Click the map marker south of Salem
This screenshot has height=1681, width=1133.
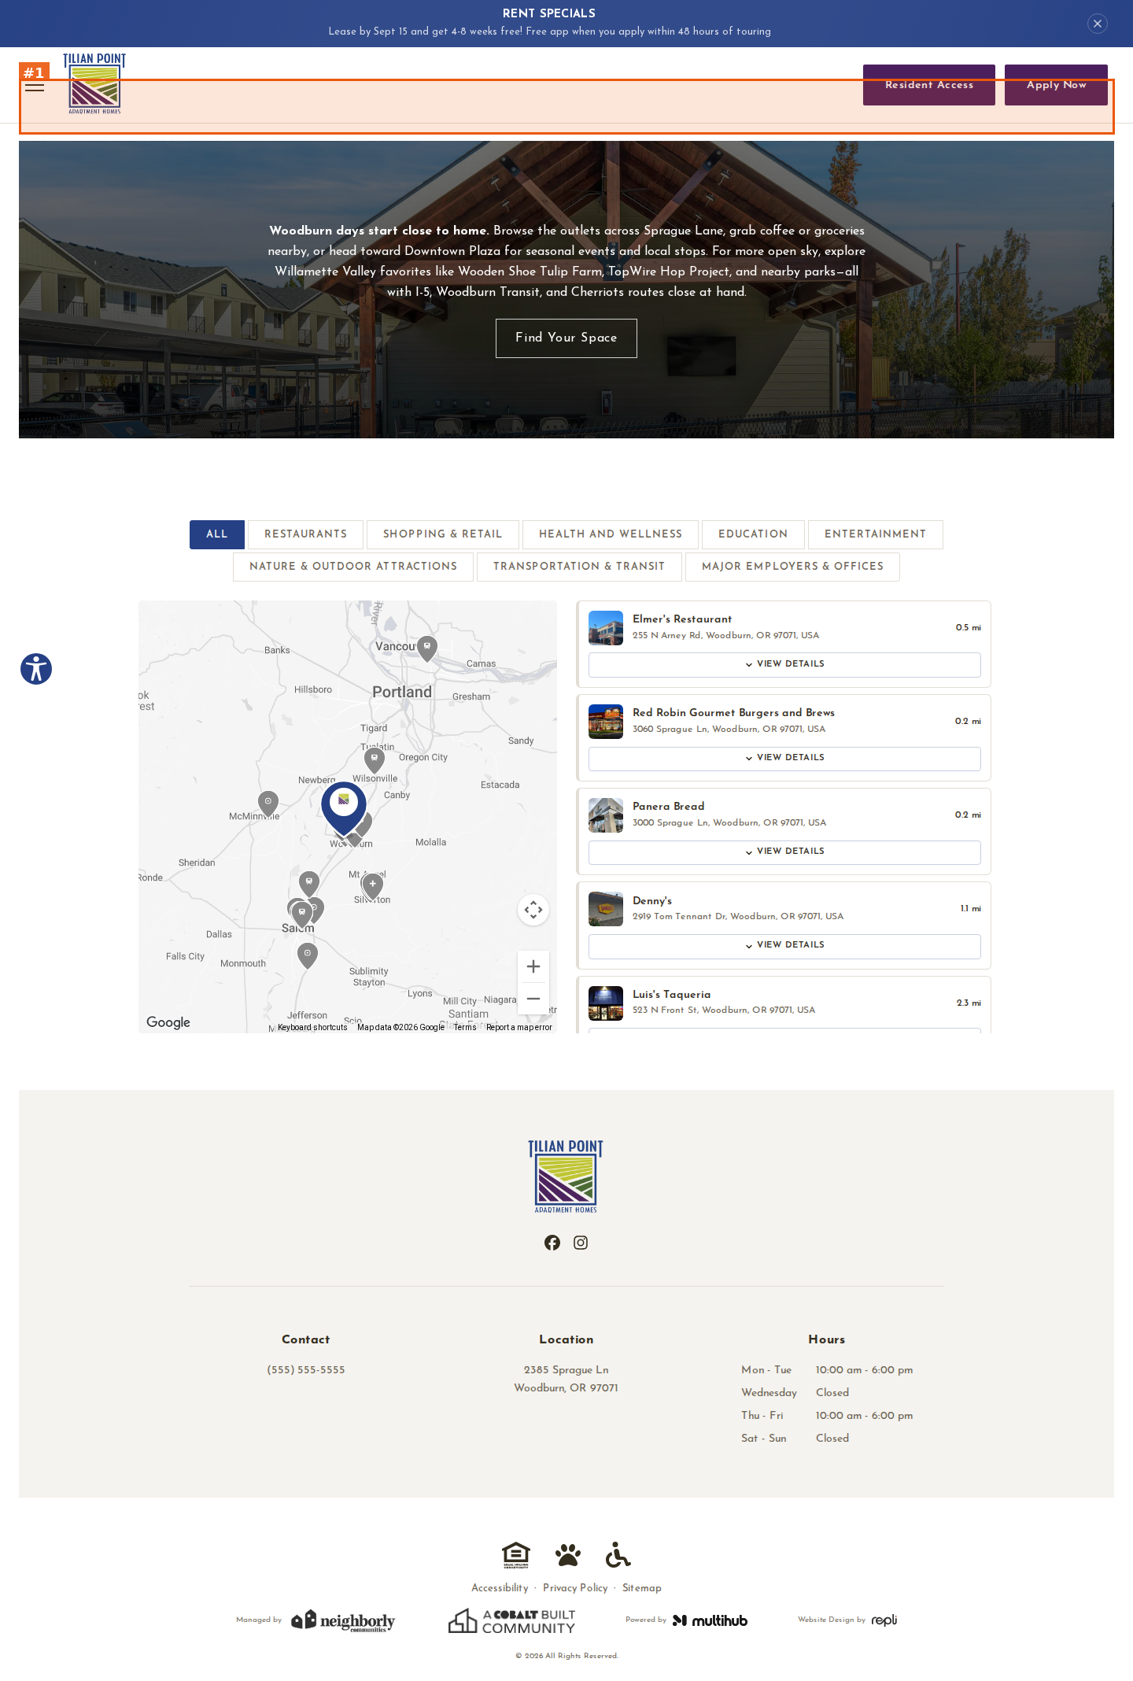point(308,956)
